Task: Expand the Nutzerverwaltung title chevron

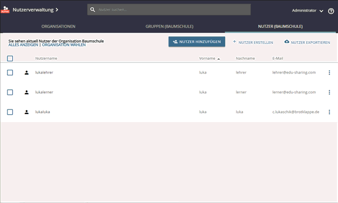Action: pos(57,10)
